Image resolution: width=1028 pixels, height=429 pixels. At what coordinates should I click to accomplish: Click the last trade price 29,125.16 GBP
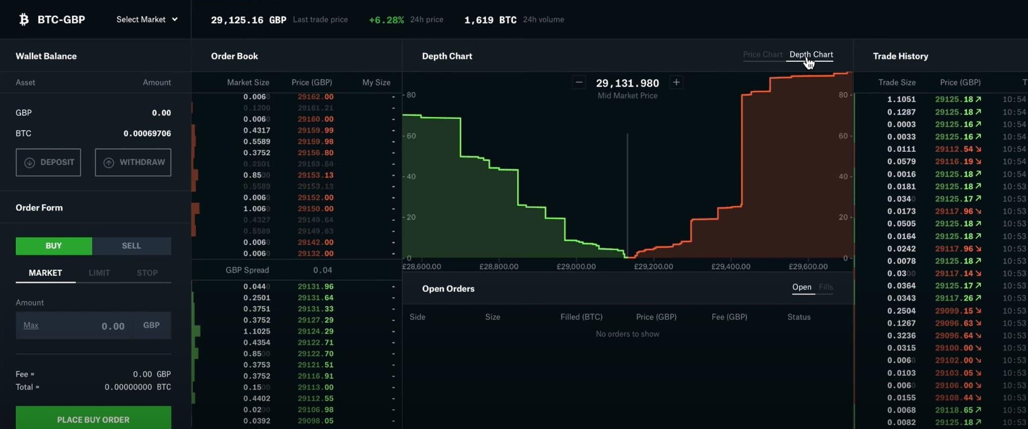click(249, 20)
